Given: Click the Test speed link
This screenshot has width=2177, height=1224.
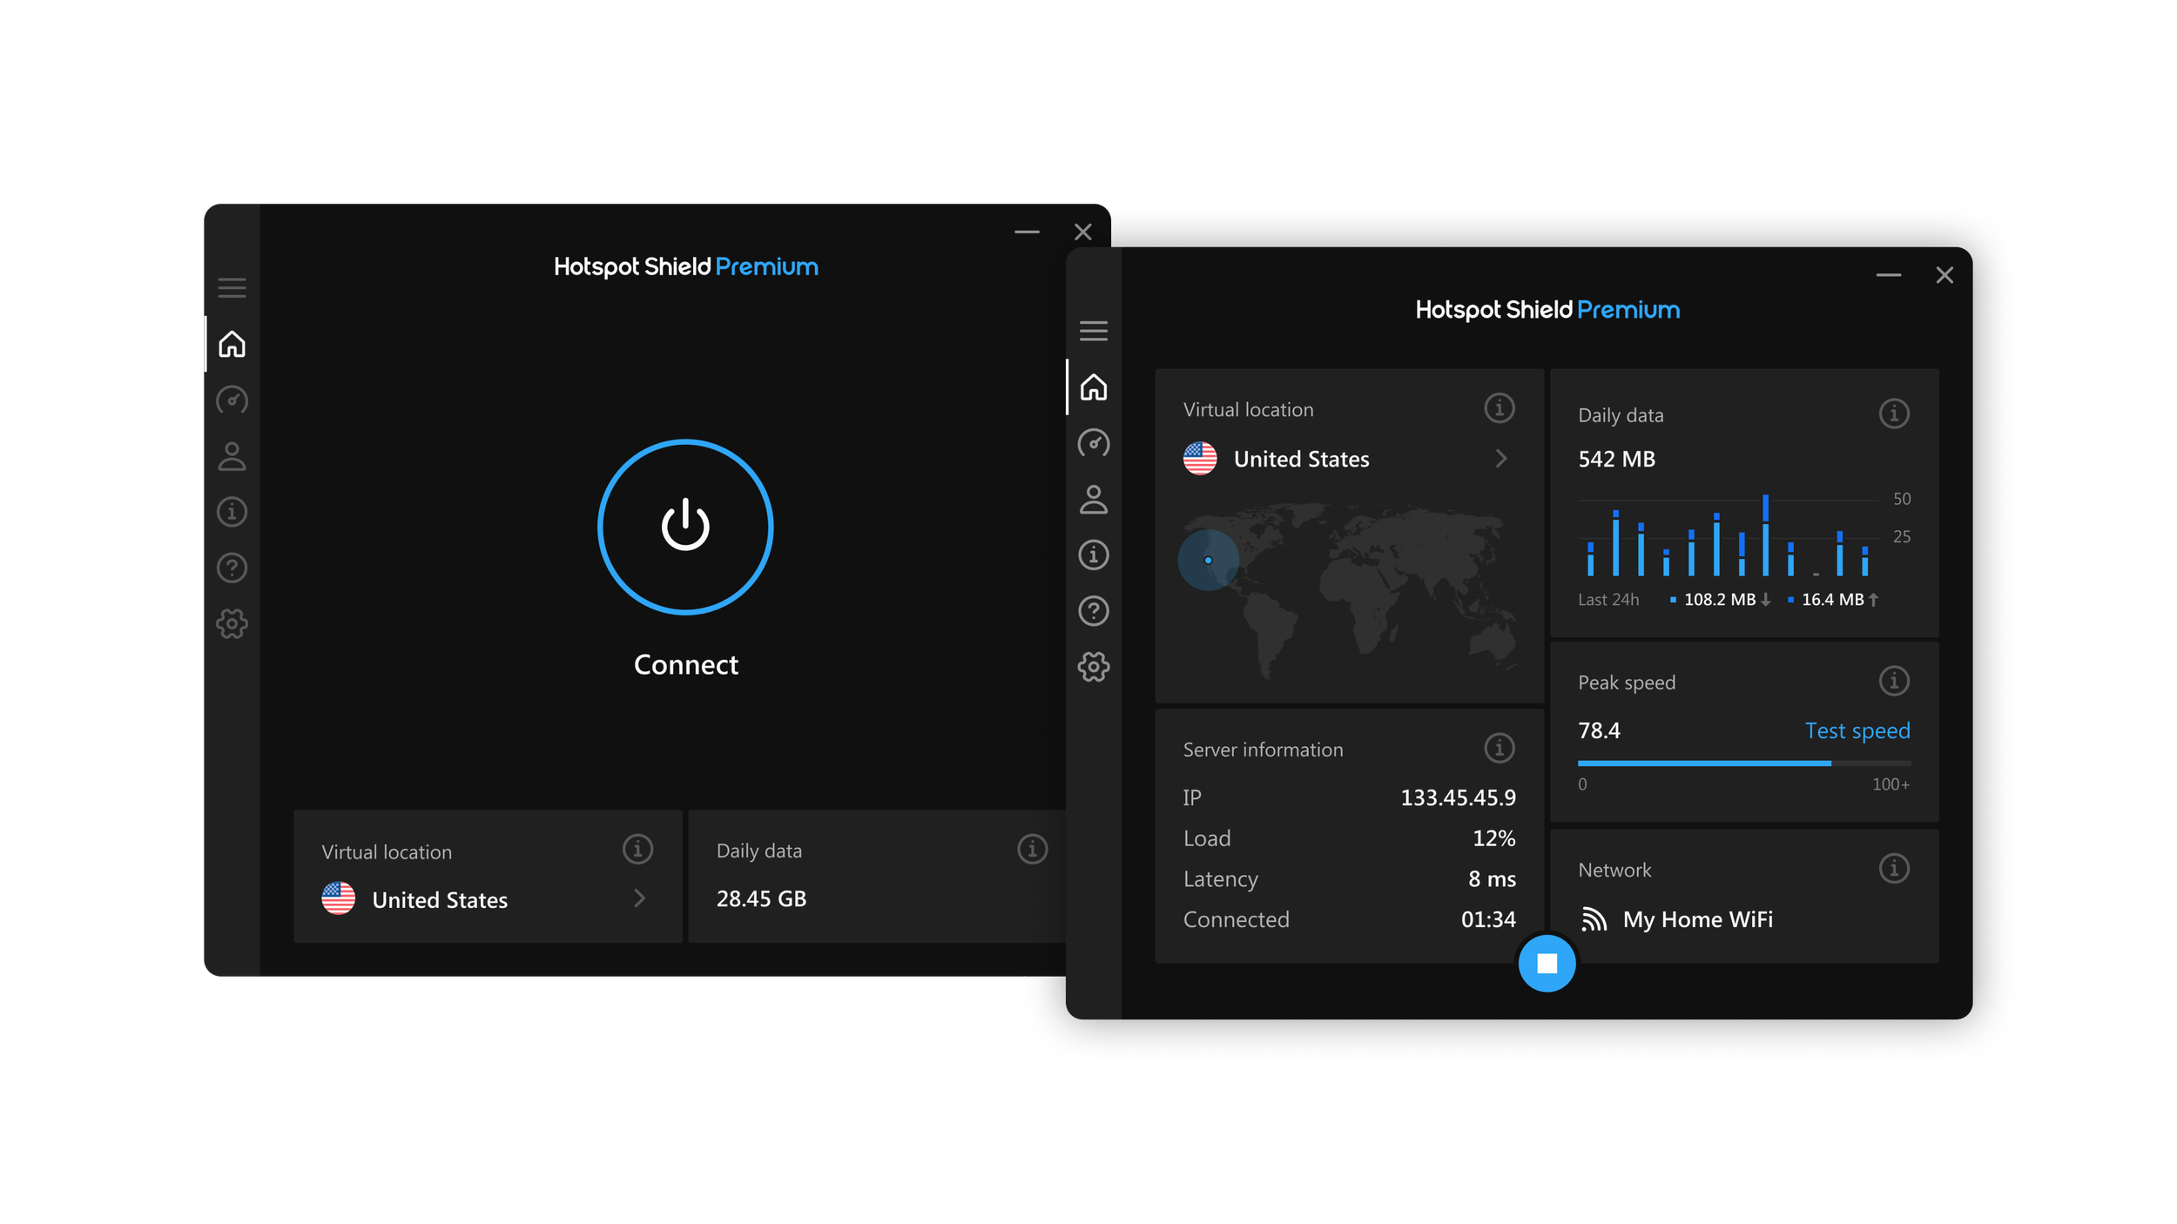Looking at the screenshot, I should [1857, 730].
